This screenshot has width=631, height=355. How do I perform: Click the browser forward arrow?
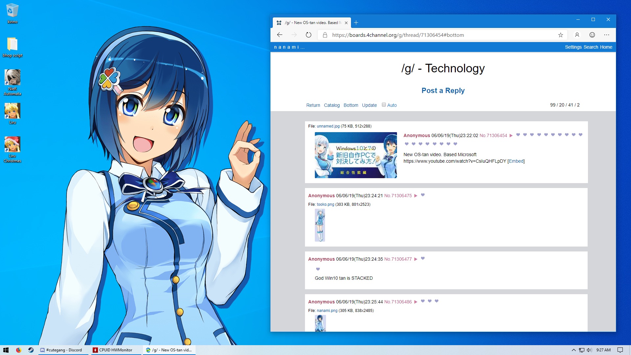(294, 35)
